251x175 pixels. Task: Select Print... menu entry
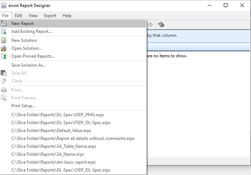tap(73, 90)
